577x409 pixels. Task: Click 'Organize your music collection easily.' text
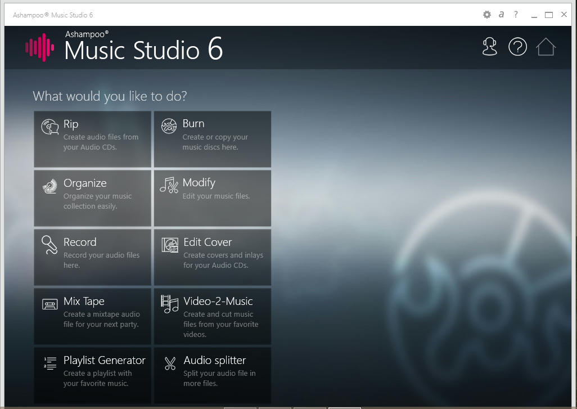point(97,201)
